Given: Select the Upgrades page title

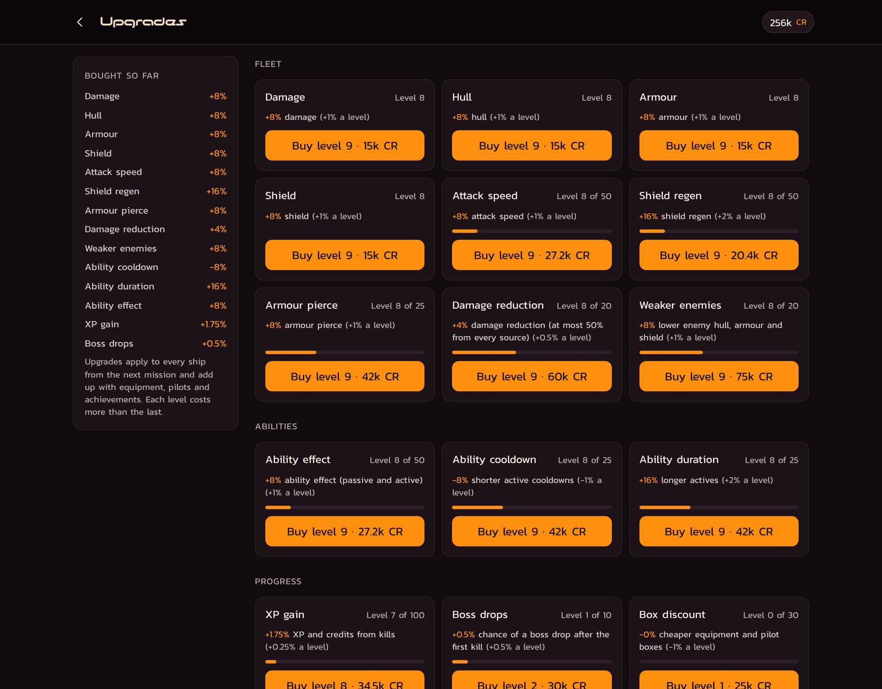Looking at the screenshot, I should click(x=143, y=22).
